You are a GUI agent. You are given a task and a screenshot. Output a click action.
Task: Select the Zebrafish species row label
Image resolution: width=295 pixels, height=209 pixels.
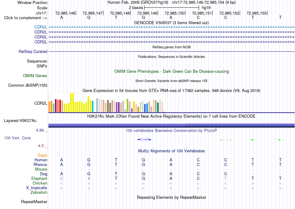(39, 193)
